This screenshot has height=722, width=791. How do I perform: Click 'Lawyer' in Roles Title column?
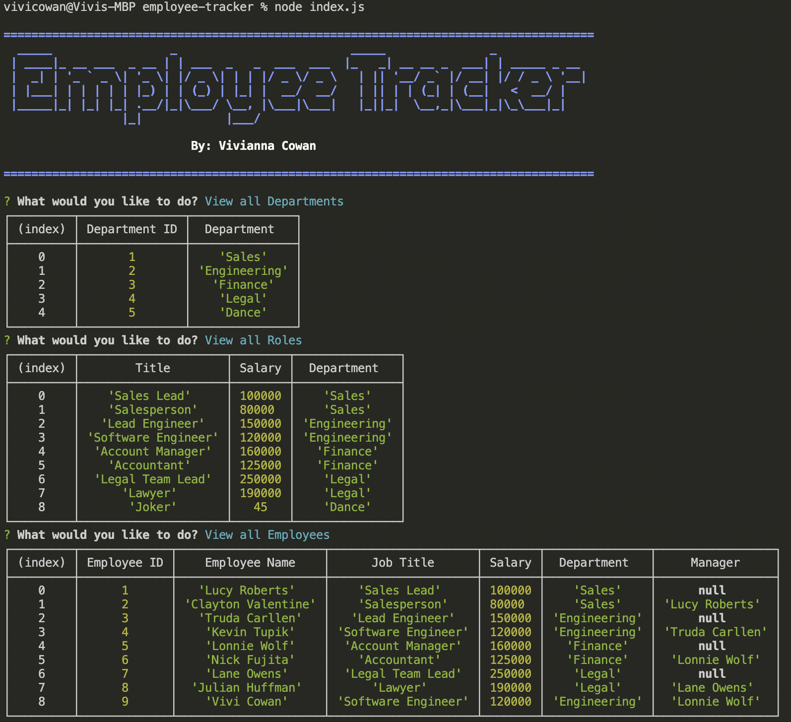[x=149, y=493]
